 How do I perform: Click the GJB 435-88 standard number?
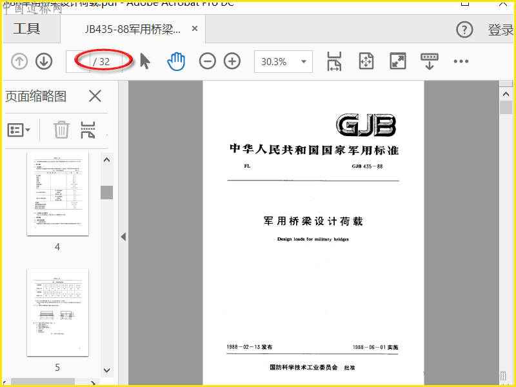(x=367, y=166)
